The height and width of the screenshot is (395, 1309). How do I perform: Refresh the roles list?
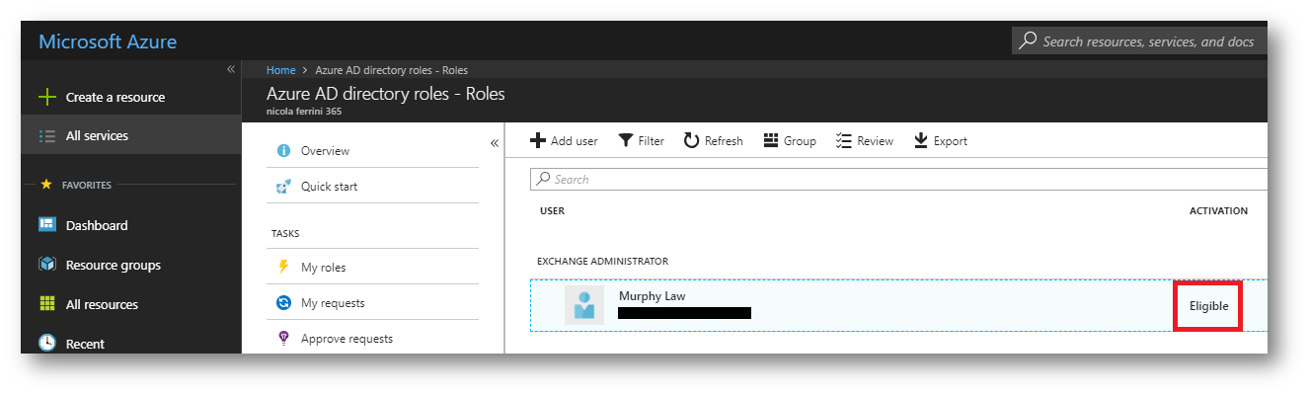(x=713, y=141)
